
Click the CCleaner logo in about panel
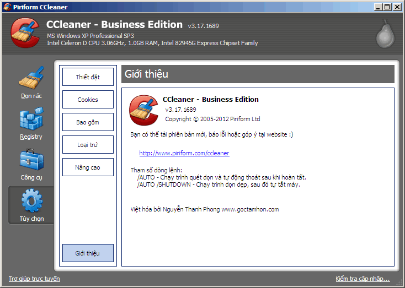click(x=143, y=110)
